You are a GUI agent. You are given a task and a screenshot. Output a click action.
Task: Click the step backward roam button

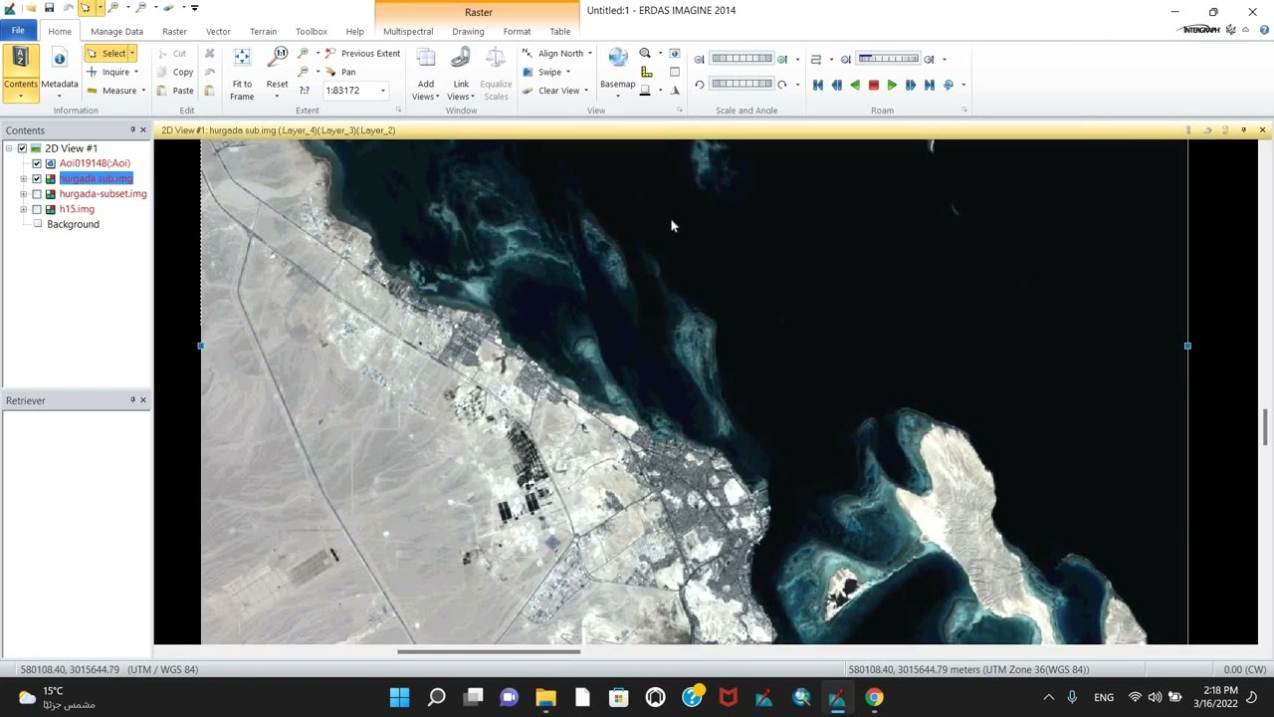[x=837, y=85]
